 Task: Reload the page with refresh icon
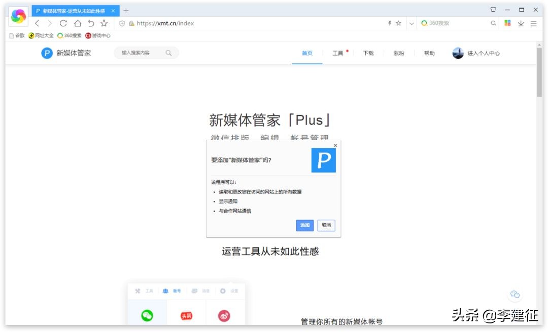[63, 23]
